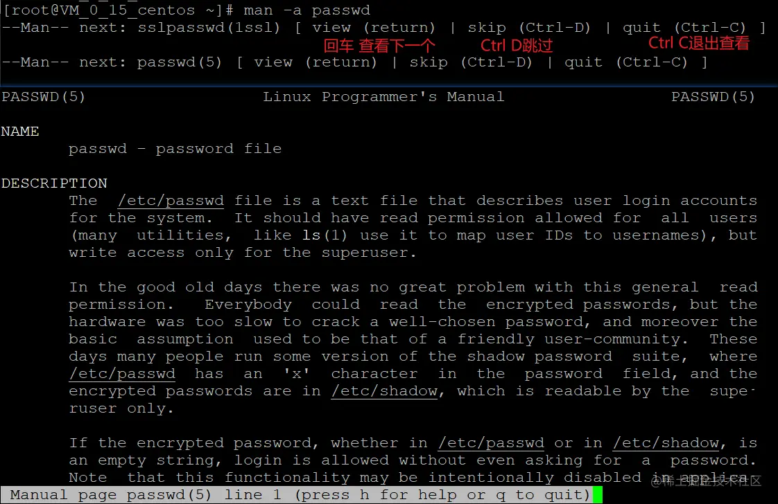The width and height of the screenshot is (778, 504).
Task: Click 'passwd(5)' in the second Man prompt
Action: coord(180,62)
